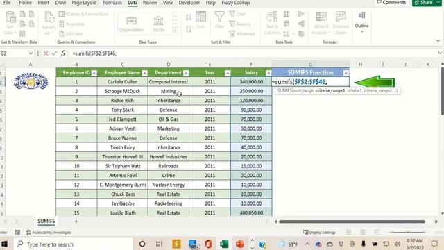Viewport: 444px width, 250px height.
Task: Select column G header
Action: point(310,64)
